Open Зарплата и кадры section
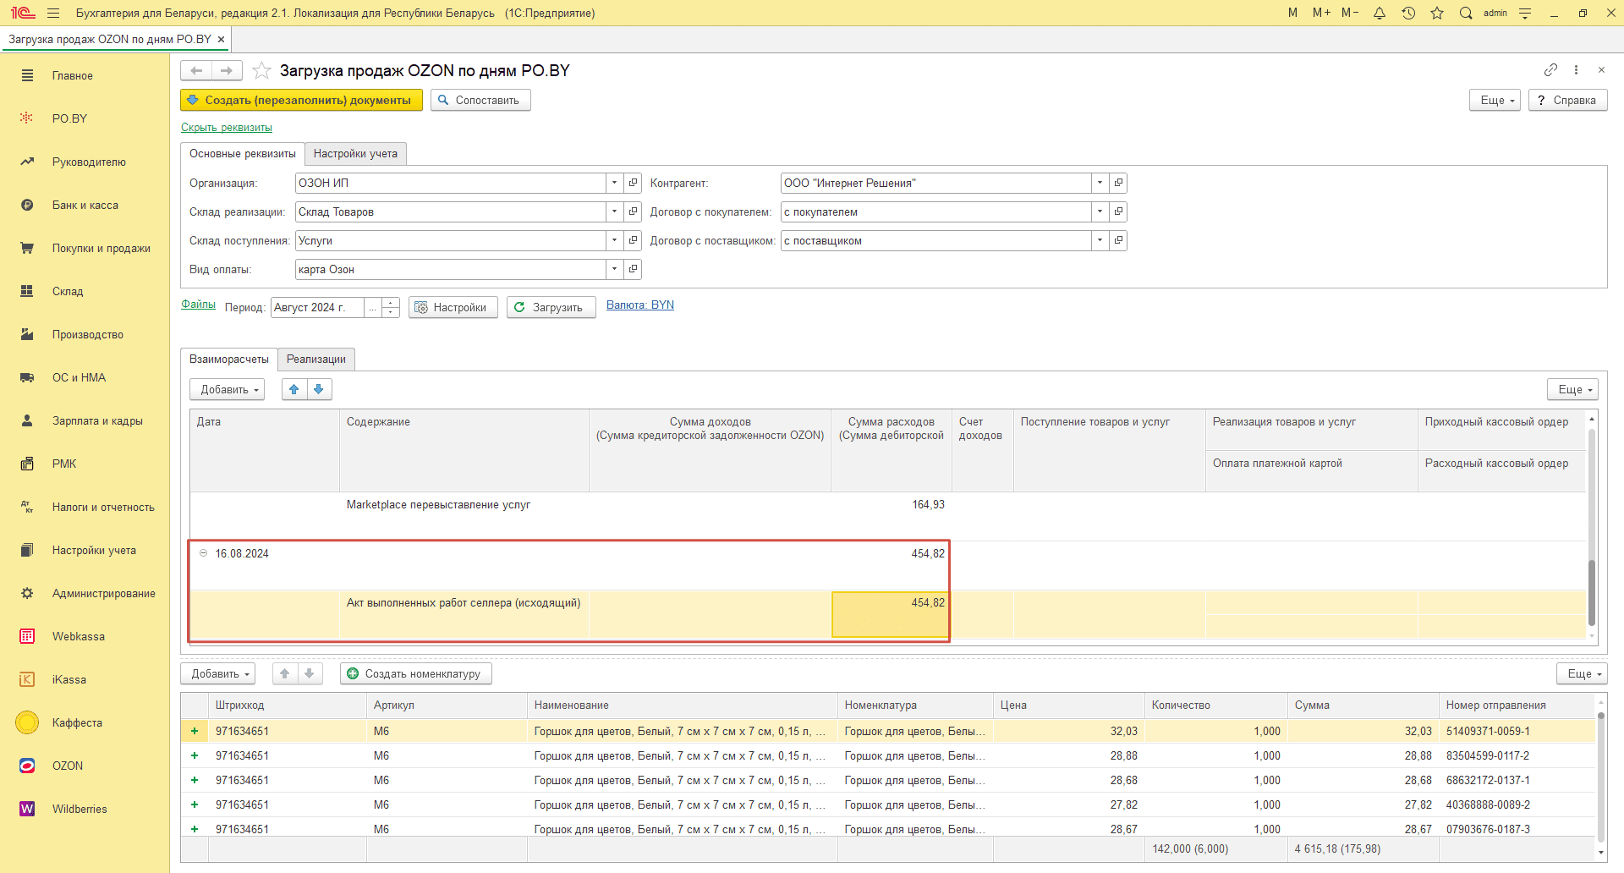This screenshot has height=873, width=1624. tap(97, 421)
